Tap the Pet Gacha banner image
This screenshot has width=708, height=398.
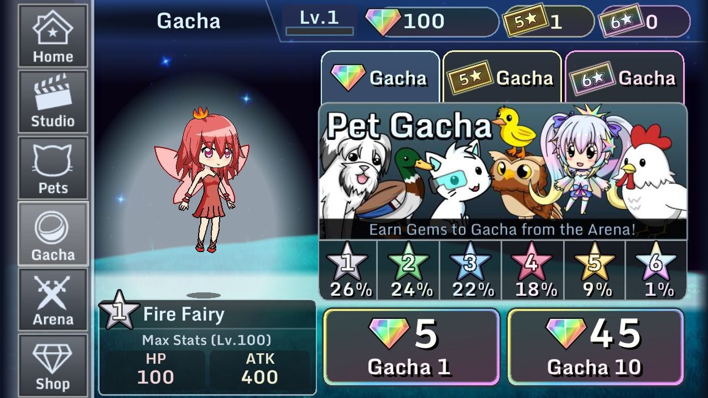tap(503, 171)
